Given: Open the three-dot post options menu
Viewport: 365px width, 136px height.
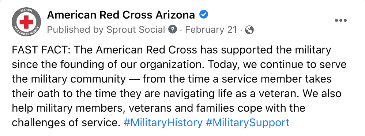Looking at the screenshot, I should (341, 21).
